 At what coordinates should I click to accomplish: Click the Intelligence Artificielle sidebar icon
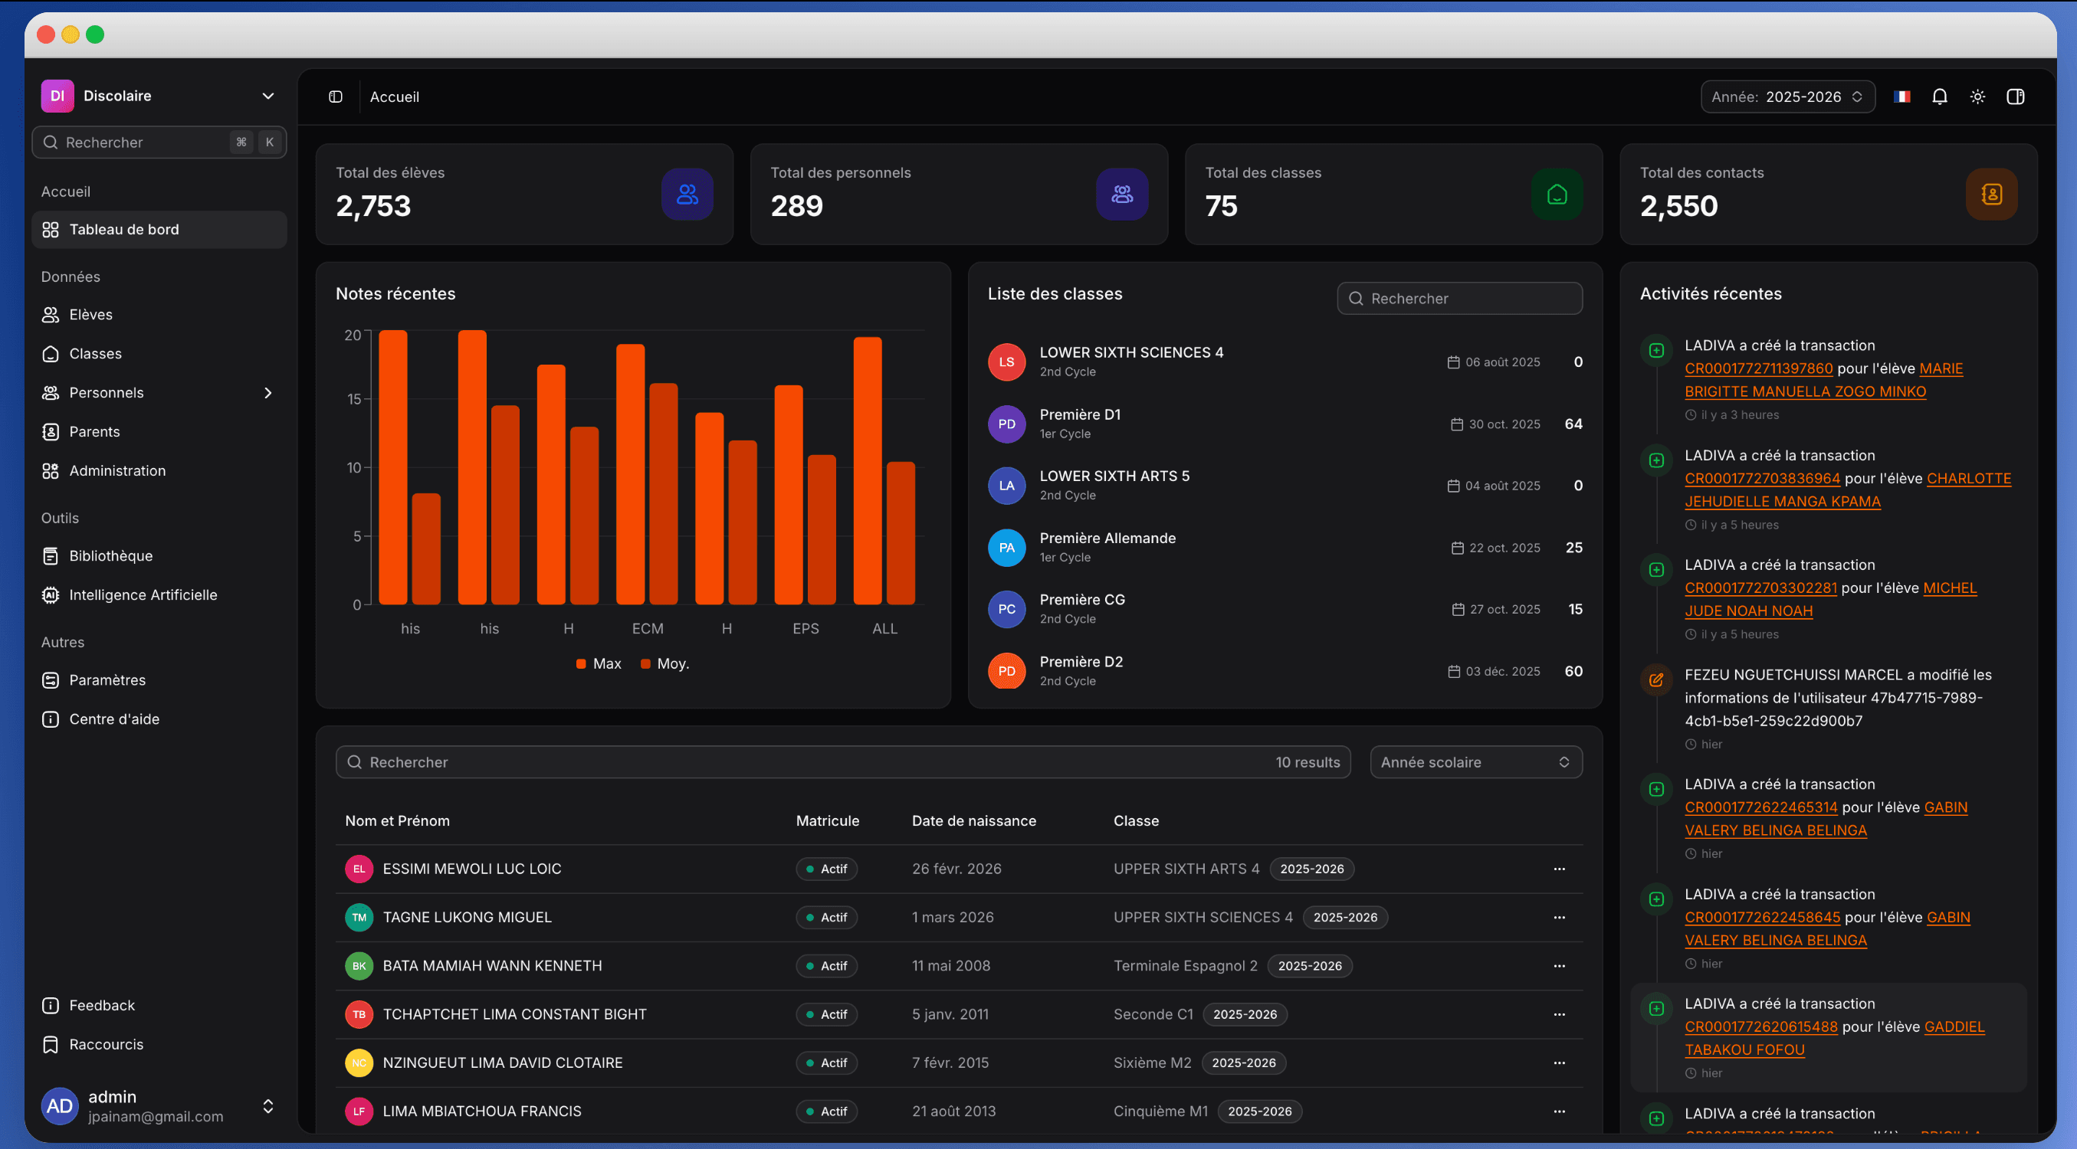50,594
